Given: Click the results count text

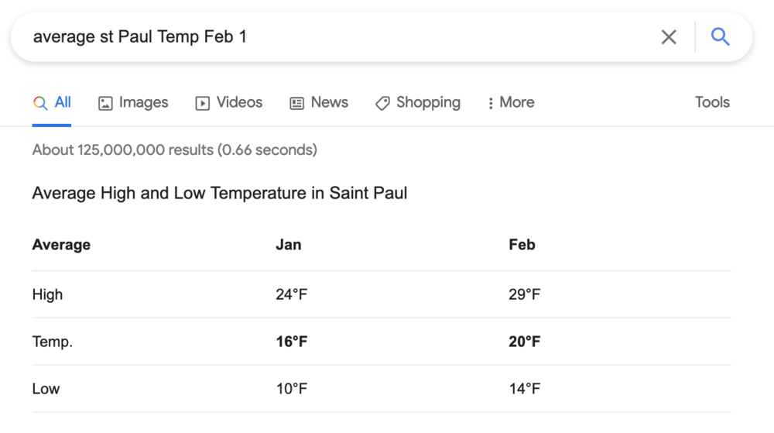Looking at the screenshot, I should coord(174,149).
